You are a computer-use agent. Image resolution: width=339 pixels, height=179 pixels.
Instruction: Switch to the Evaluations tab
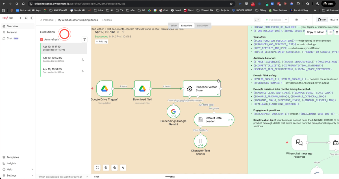(203, 25)
